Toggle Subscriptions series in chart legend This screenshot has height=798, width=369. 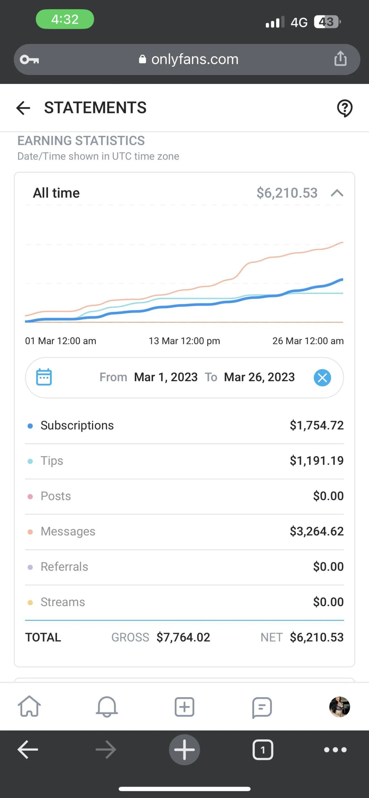pos(77,425)
